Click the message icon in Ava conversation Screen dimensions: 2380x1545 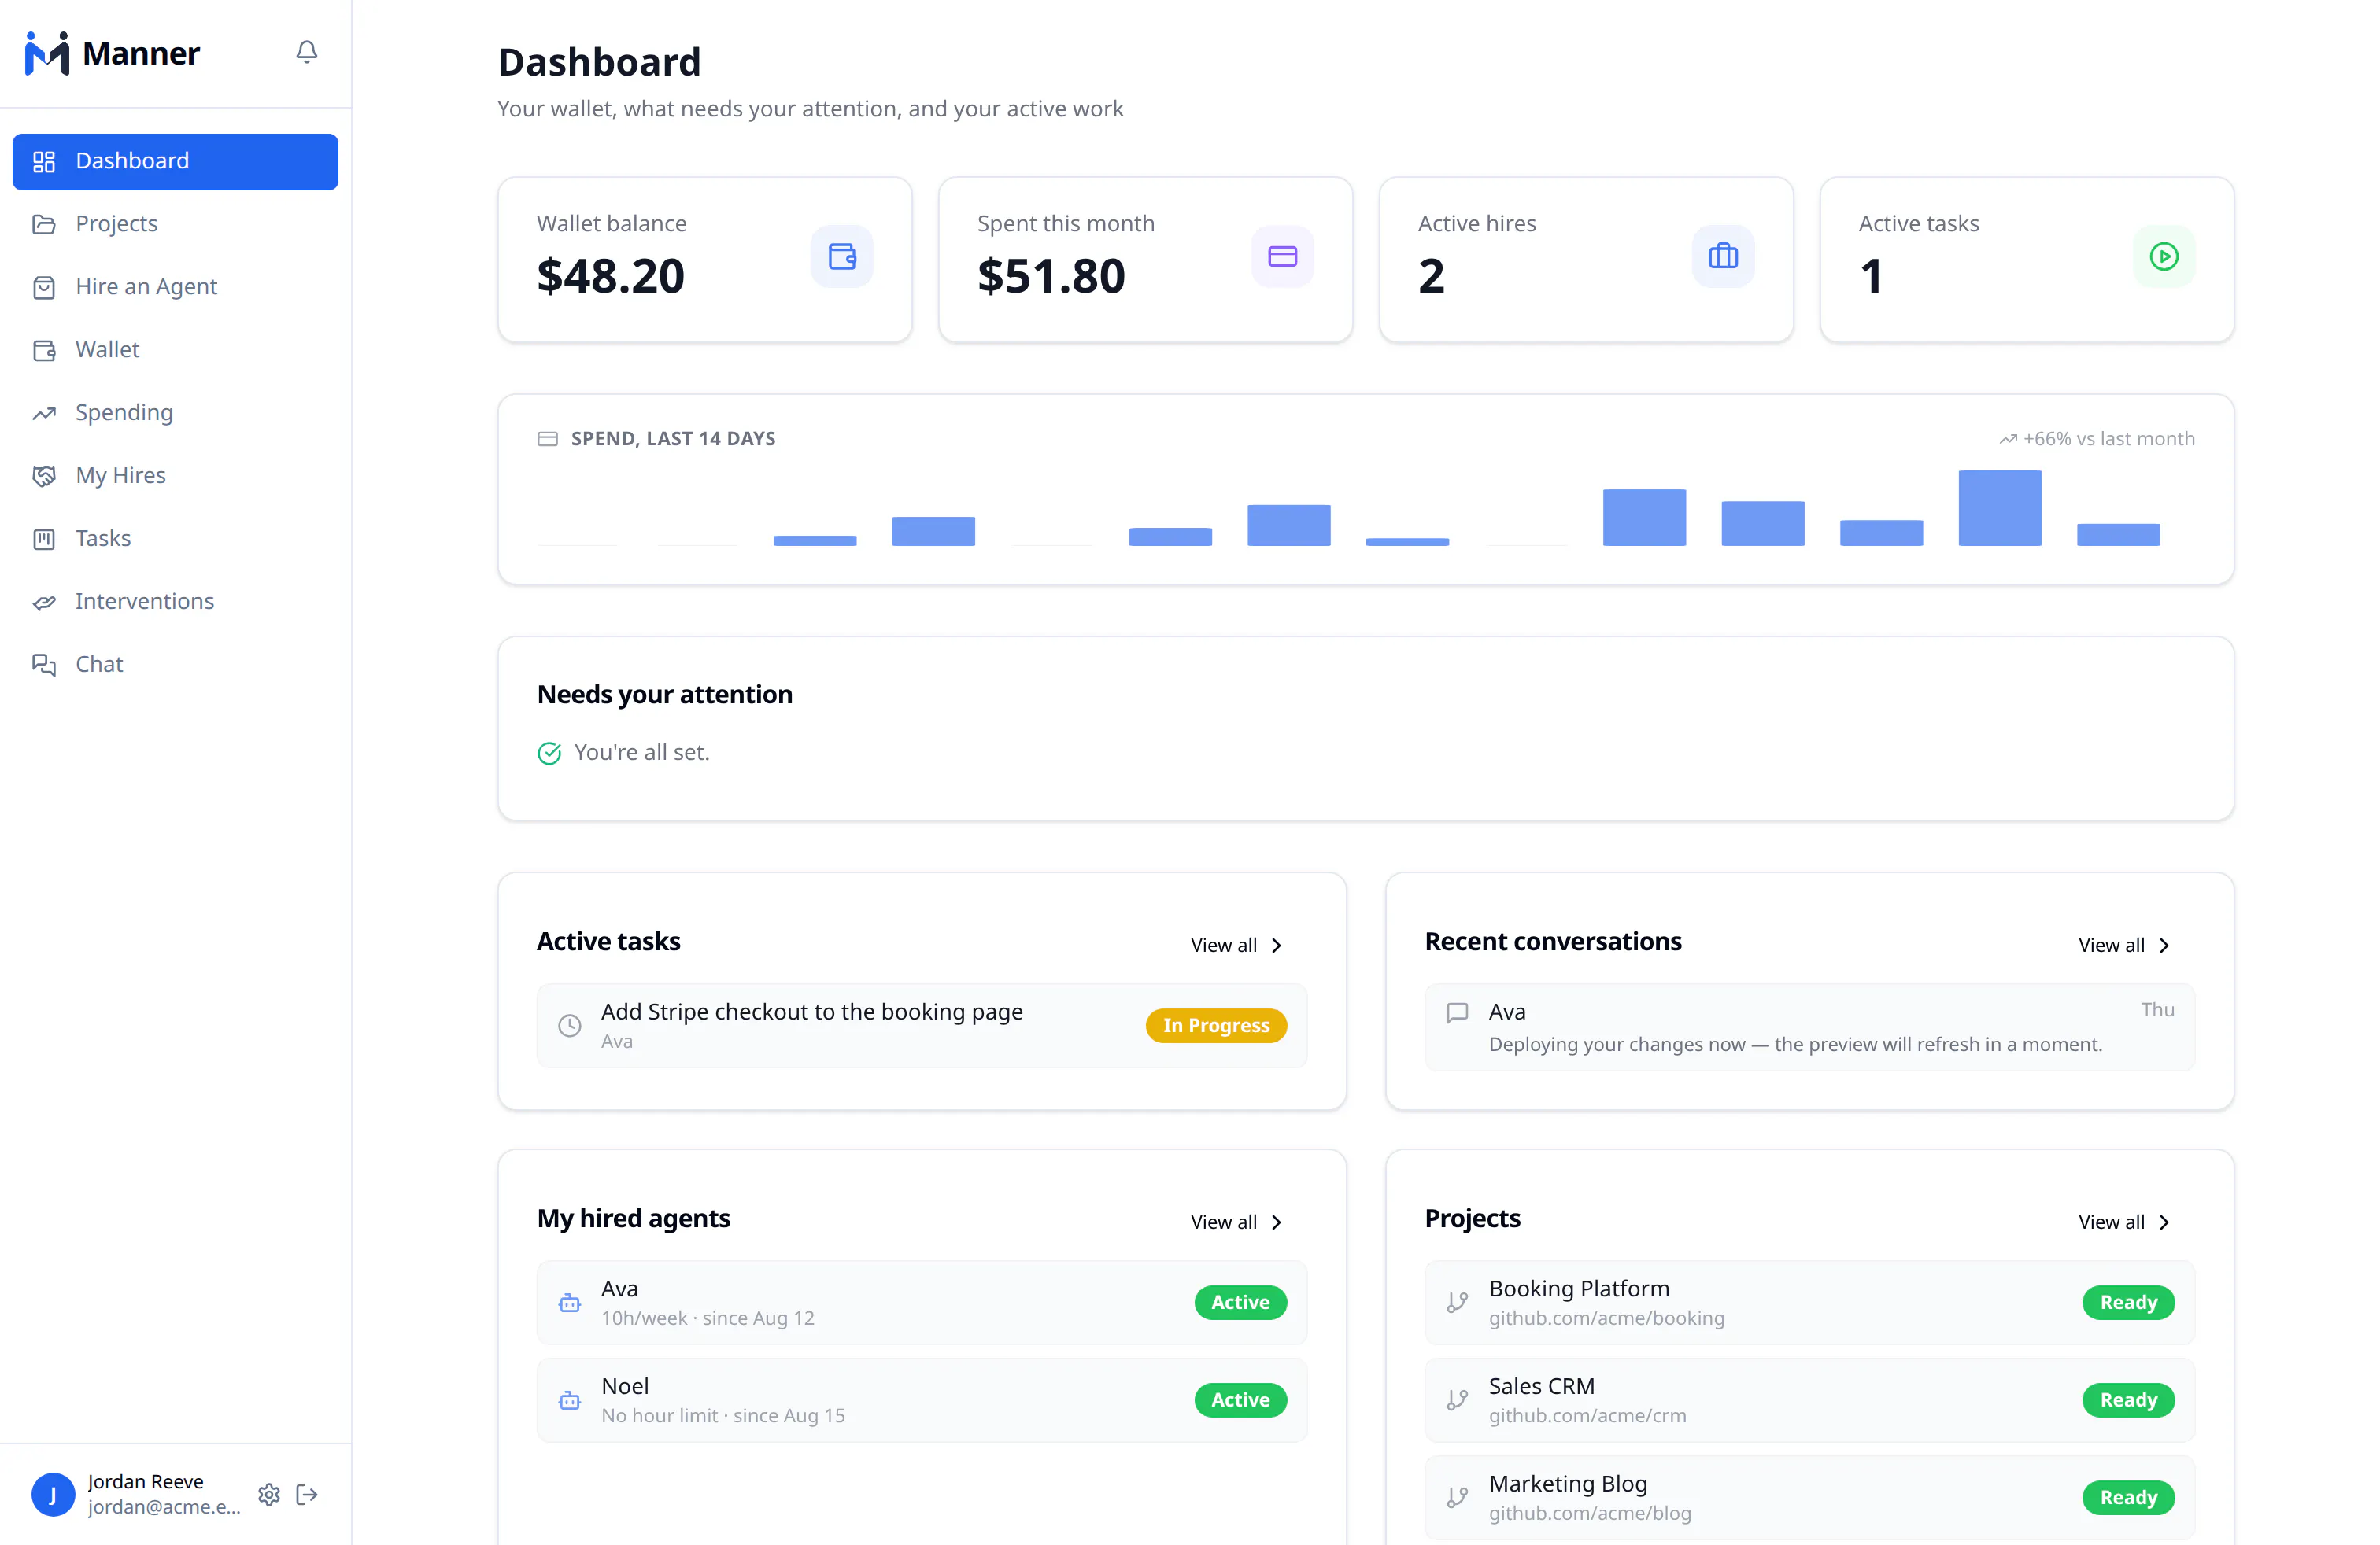coord(1458,1012)
